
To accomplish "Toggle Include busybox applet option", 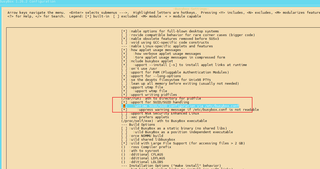I will [147, 61].
